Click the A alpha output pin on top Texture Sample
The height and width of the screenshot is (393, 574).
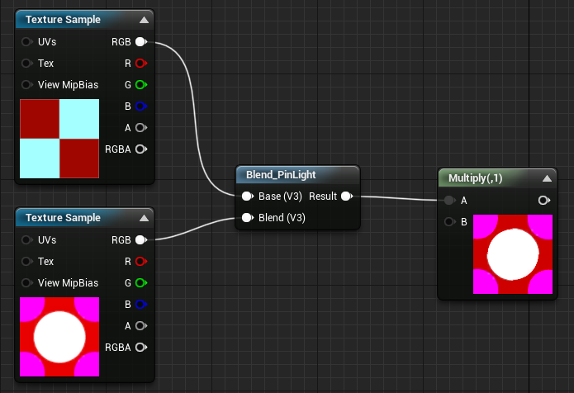pyautogui.click(x=141, y=128)
